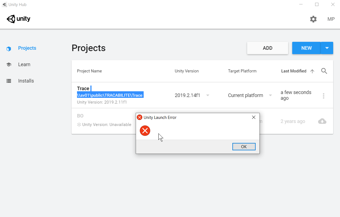Open the MP account menu
The height and width of the screenshot is (217, 340).
(331, 19)
